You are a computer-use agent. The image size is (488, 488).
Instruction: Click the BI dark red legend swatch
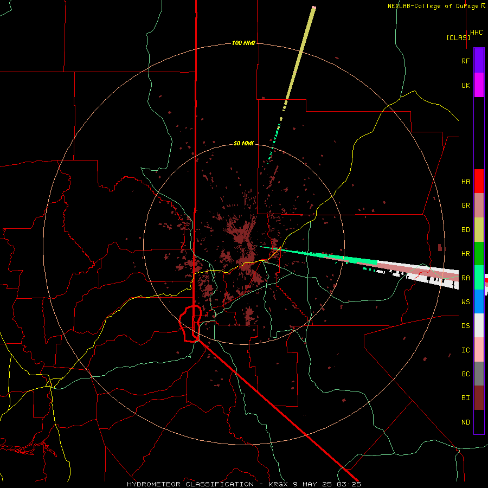(479, 398)
